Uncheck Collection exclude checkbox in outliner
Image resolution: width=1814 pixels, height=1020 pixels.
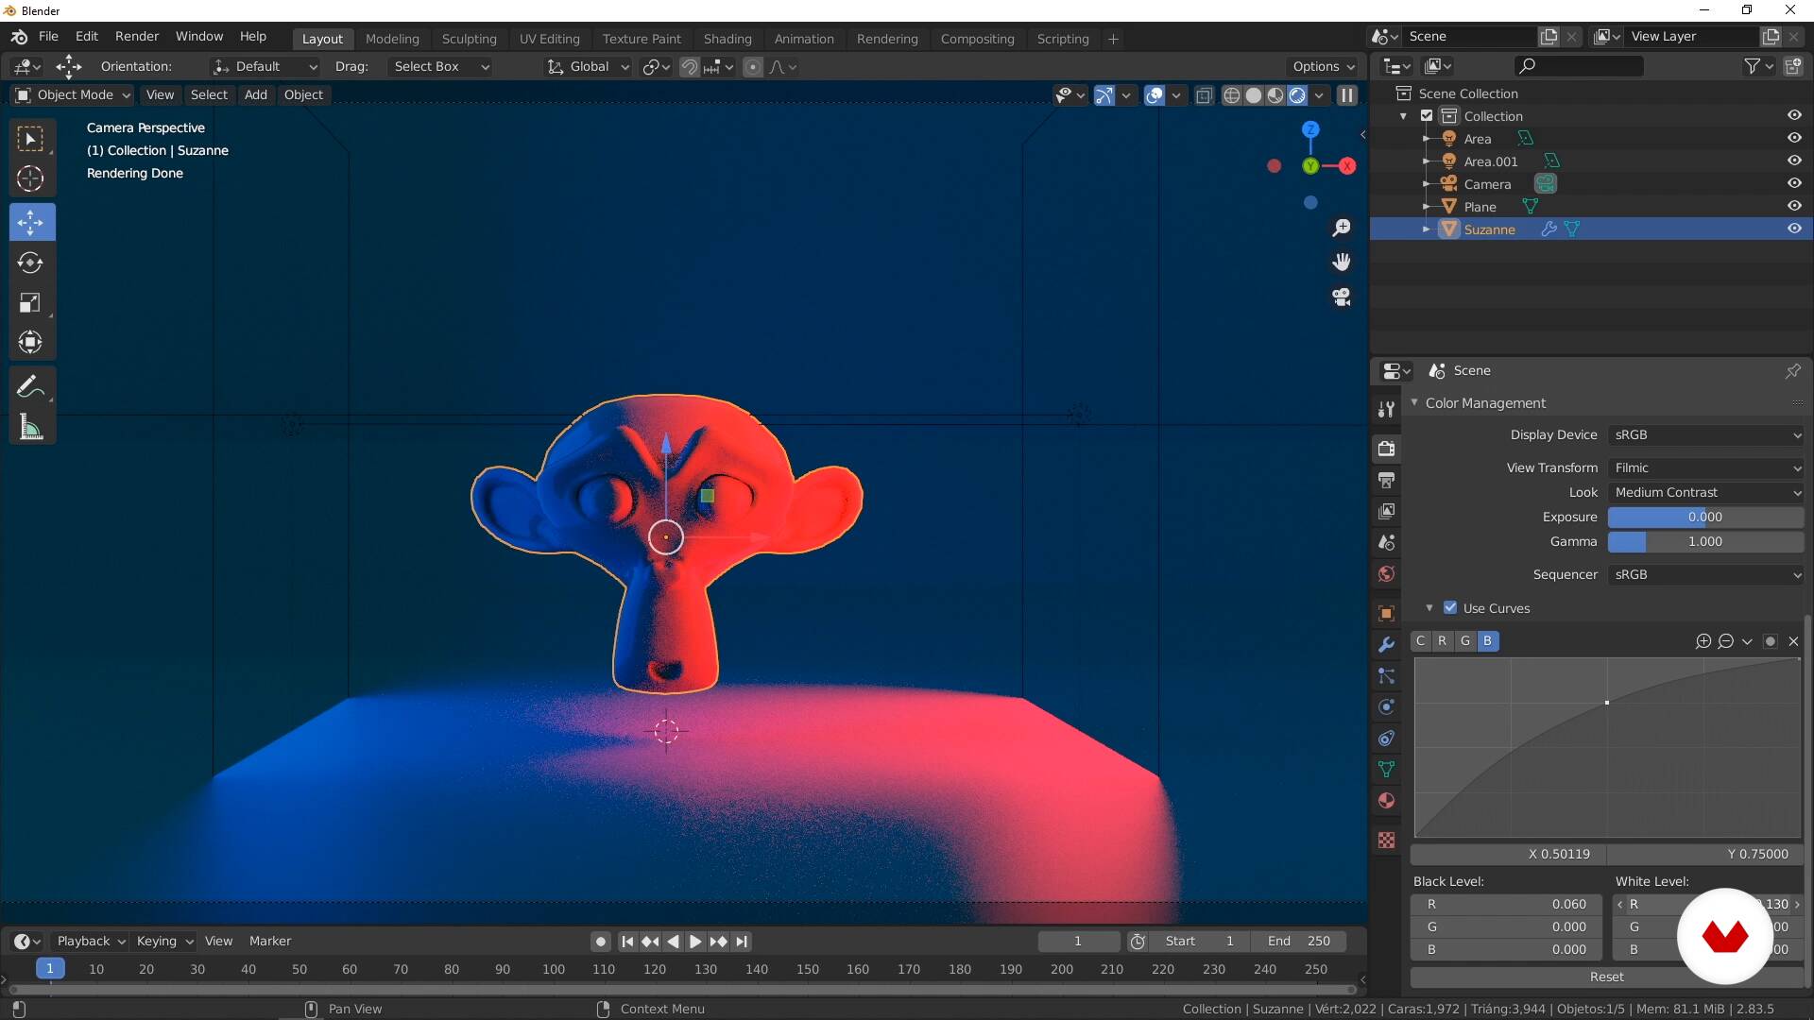click(1427, 115)
